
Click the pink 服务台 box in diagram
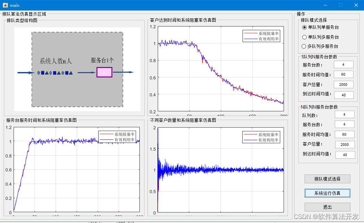point(104,72)
